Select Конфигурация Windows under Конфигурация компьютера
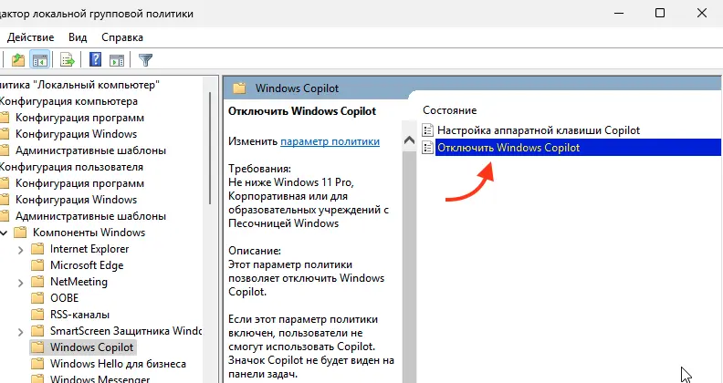The height and width of the screenshot is (383, 723). (x=76, y=134)
